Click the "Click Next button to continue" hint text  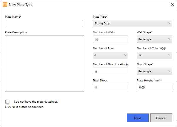(x=24, y=107)
